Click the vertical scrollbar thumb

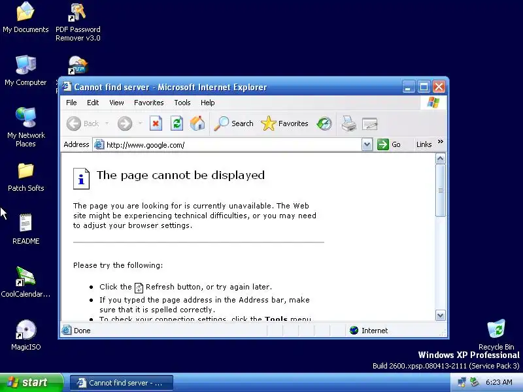coord(440,190)
